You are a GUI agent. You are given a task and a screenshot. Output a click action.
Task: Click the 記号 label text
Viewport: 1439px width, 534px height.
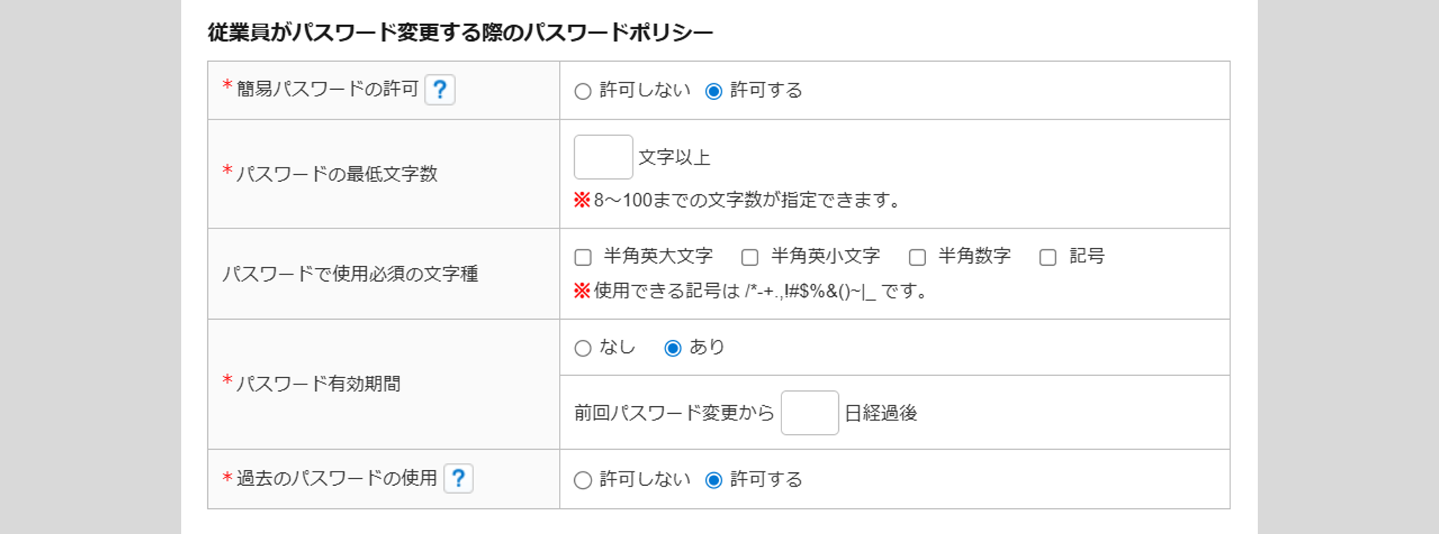pyautogui.click(x=1086, y=256)
